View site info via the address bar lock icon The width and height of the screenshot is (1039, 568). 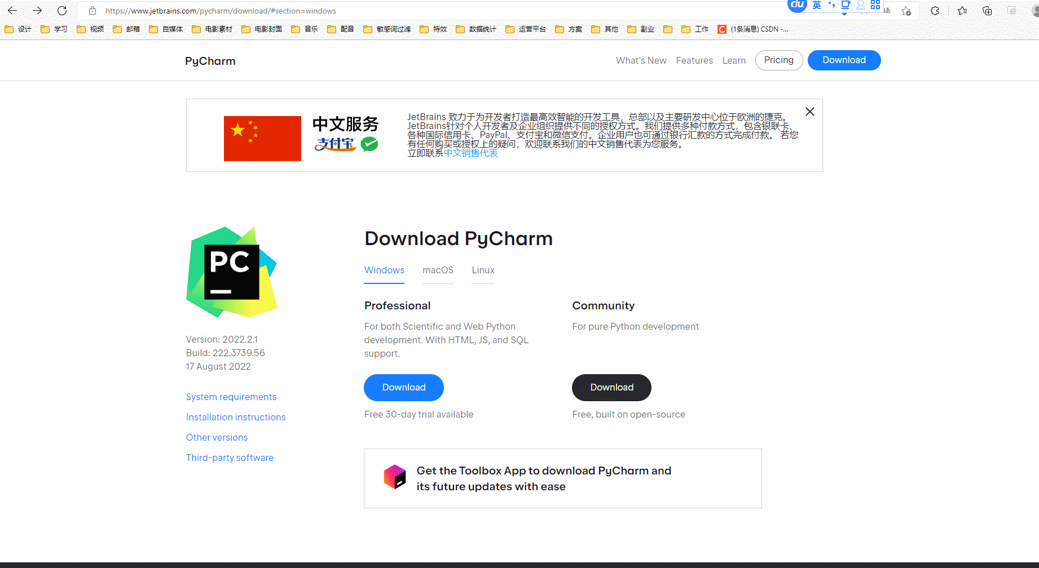pyautogui.click(x=93, y=11)
